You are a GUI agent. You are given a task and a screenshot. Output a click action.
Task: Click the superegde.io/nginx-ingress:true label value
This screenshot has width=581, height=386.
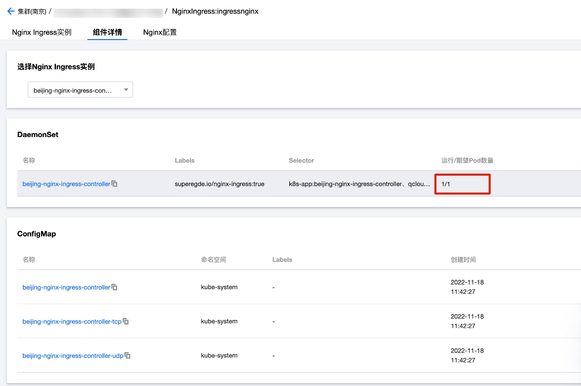(219, 184)
